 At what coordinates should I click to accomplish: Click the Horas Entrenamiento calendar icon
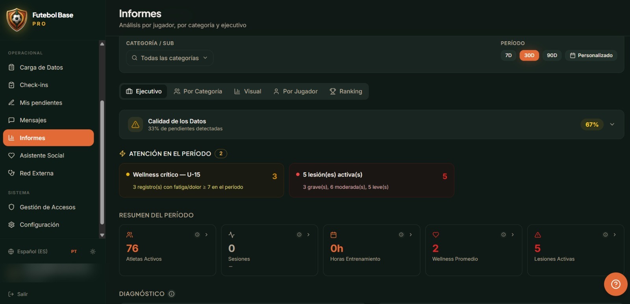coord(334,235)
